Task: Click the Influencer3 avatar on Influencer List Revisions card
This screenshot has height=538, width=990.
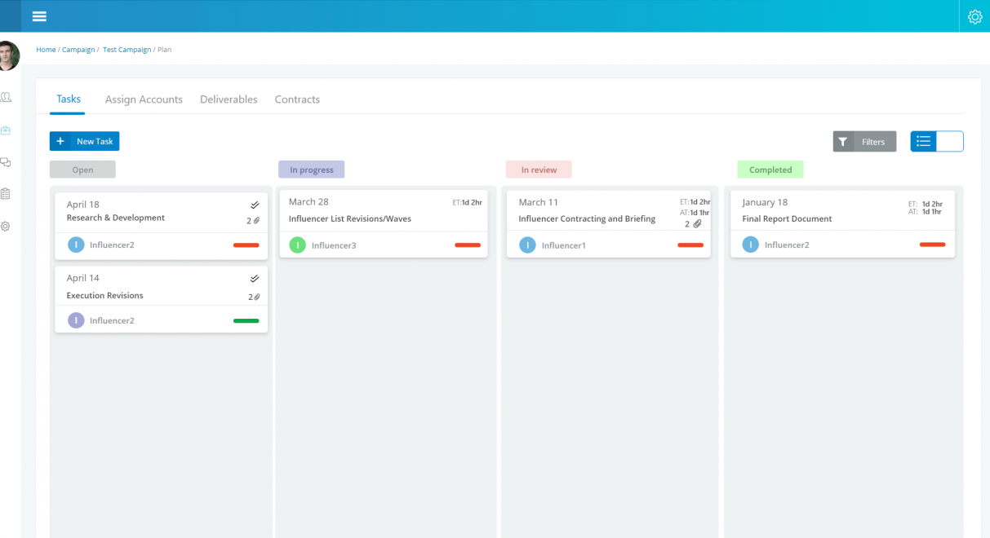Action: [x=297, y=244]
